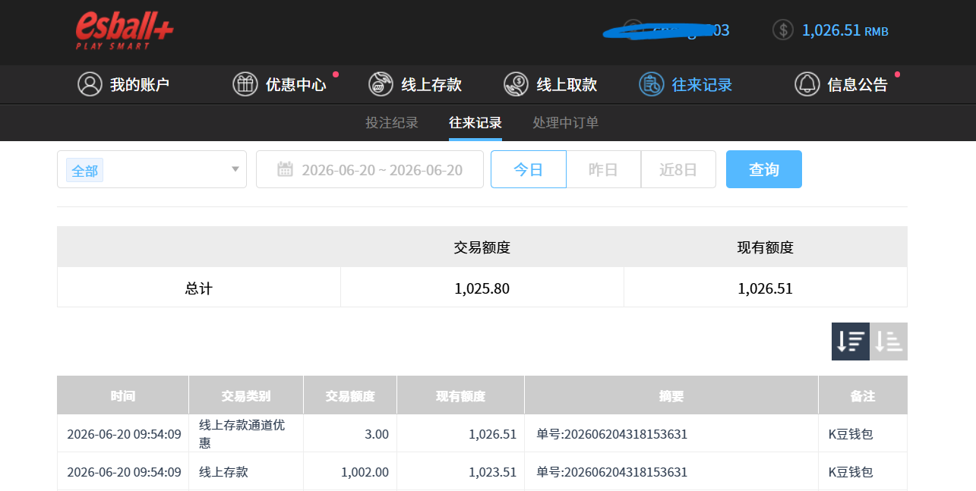Click the 摘要 column header
The image size is (976, 491).
click(x=671, y=395)
